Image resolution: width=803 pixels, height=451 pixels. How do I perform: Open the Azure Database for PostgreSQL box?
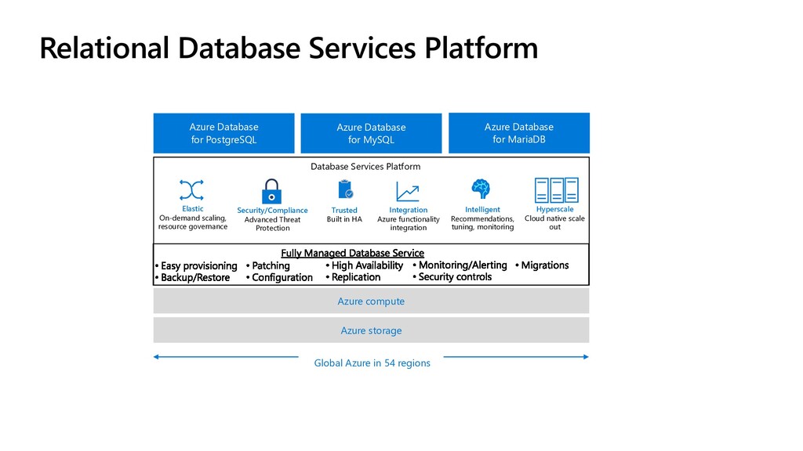click(223, 133)
